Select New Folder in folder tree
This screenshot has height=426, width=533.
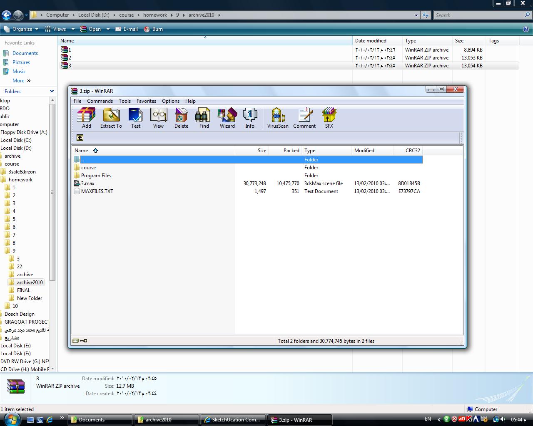30,298
